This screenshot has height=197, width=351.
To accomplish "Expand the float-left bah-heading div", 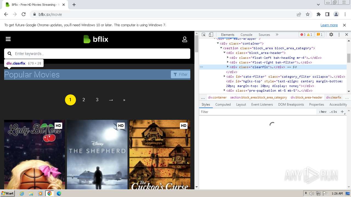I will coord(228,58).
